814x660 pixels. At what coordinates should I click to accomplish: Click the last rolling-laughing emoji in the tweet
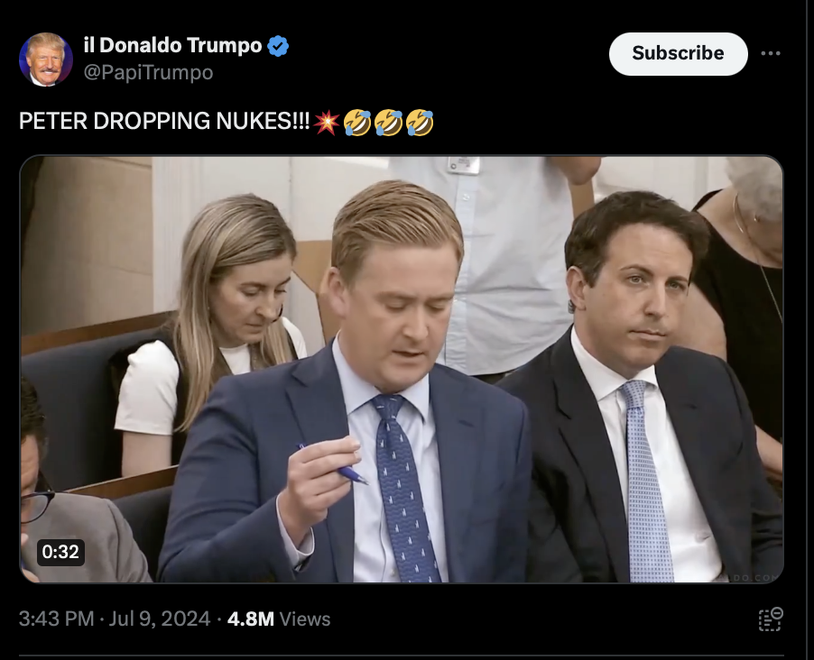pos(420,123)
